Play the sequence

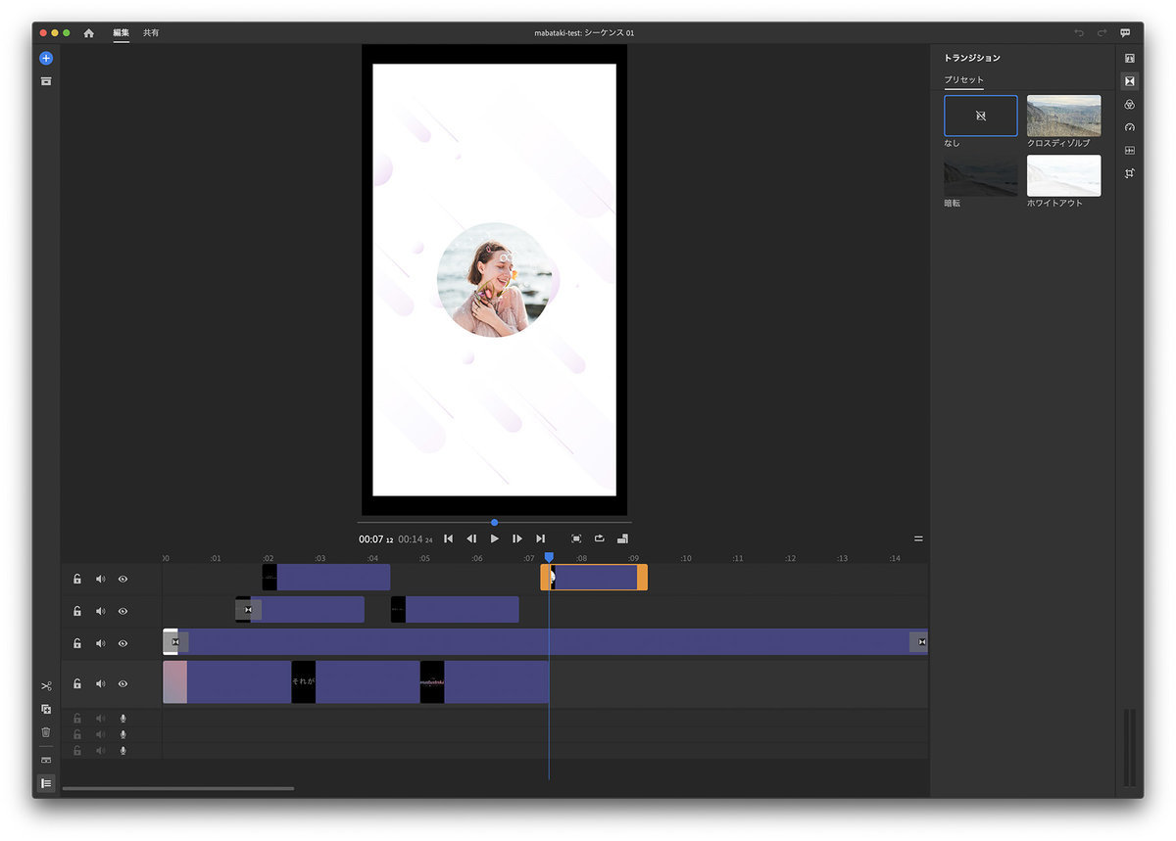pos(494,538)
